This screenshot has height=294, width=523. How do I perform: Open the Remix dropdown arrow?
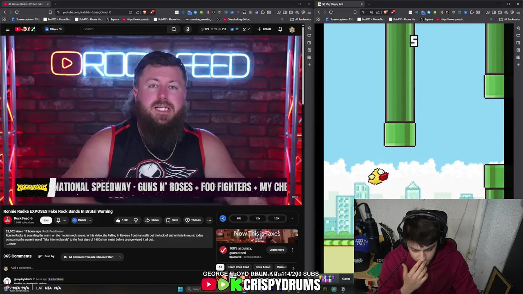90,220
